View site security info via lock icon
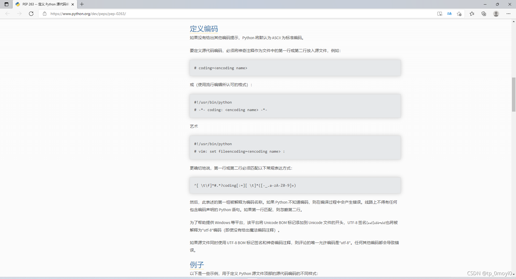516x279 pixels. click(45, 14)
